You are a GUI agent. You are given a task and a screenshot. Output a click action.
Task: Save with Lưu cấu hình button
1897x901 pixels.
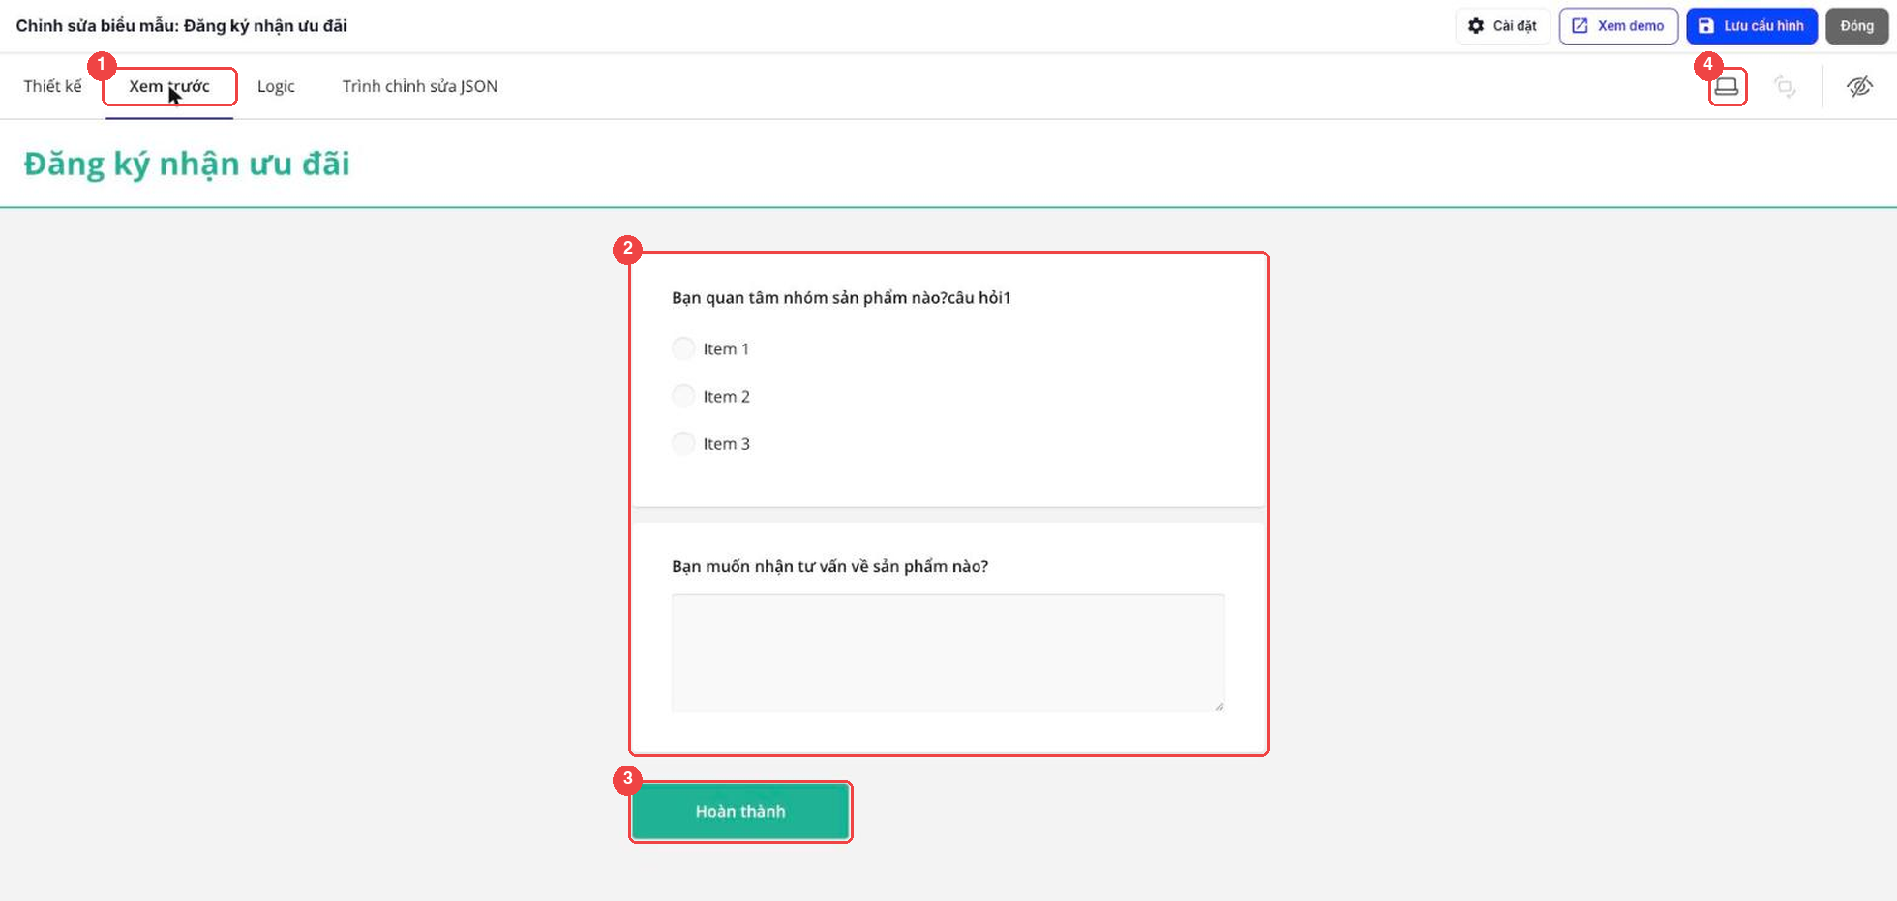click(x=1752, y=26)
